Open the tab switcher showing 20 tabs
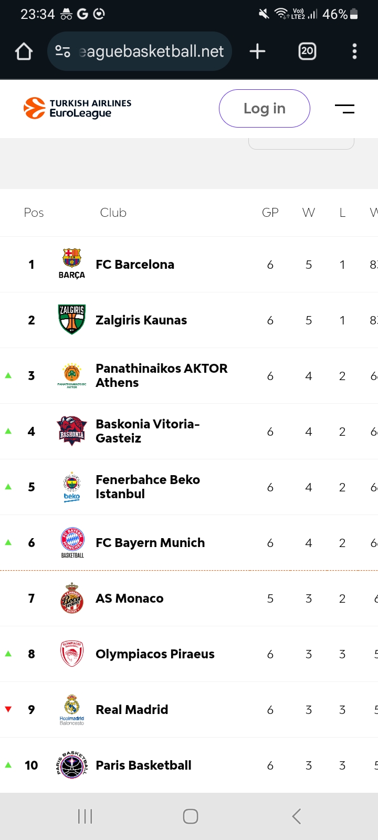This screenshot has height=840, width=378. (307, 51)
